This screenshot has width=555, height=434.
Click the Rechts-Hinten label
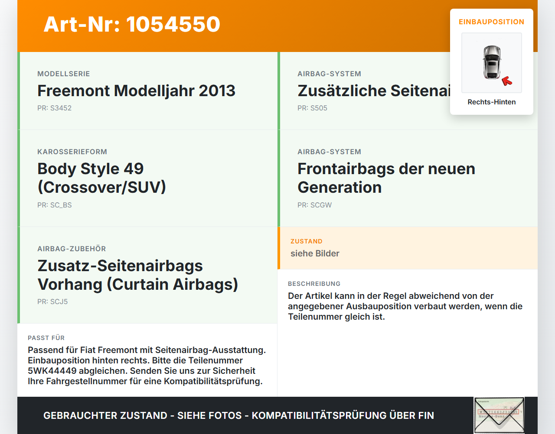[x=492, y=102]
